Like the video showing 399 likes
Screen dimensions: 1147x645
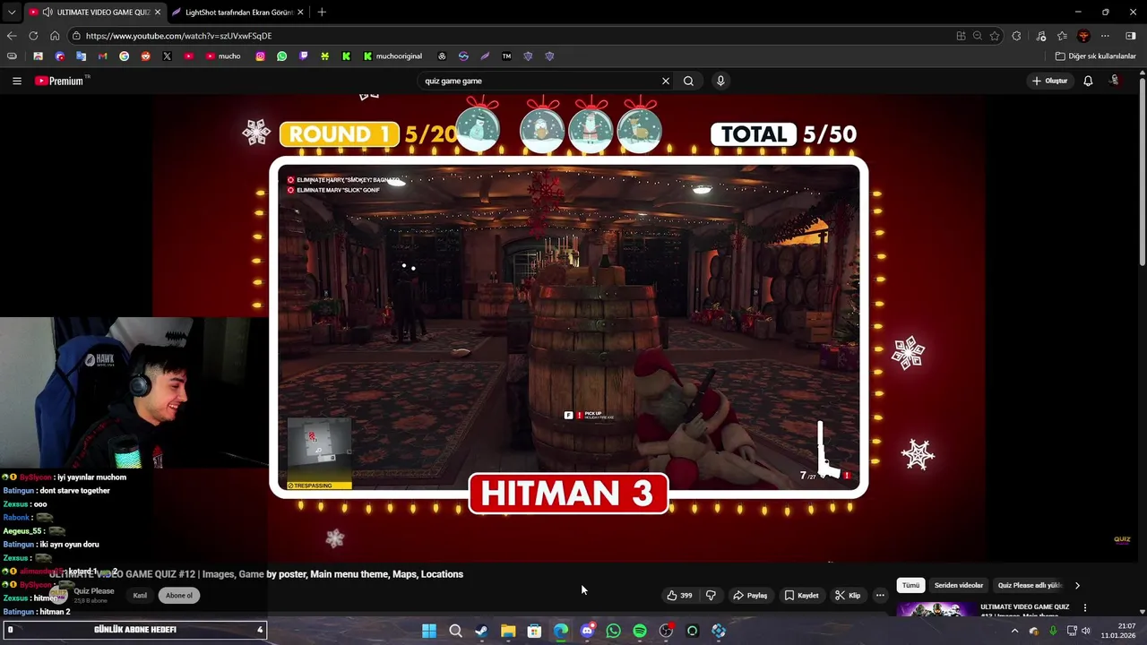[x=679, y=595]
